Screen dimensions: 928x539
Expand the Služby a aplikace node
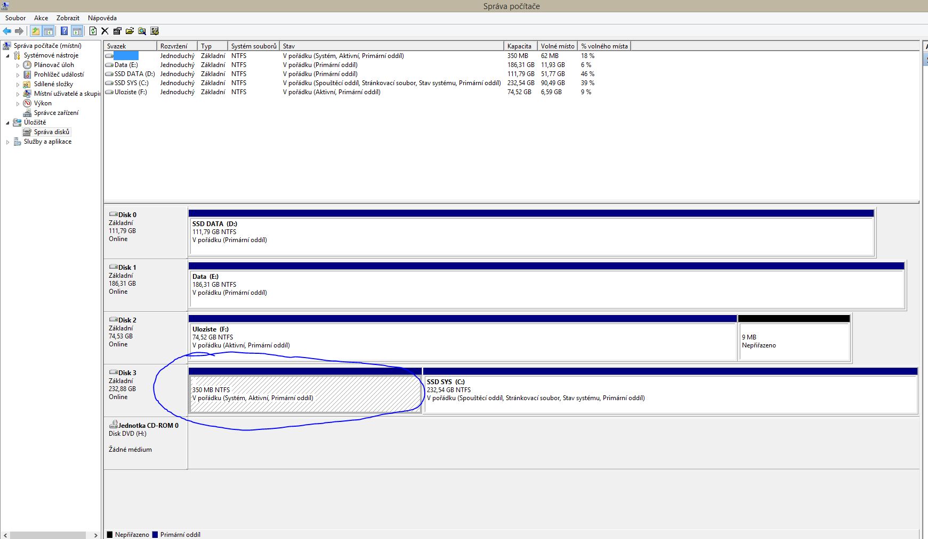click(x=7, y=142)
